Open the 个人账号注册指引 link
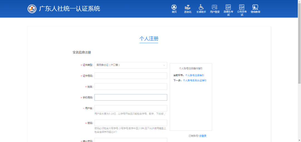This screenshot has width=301, height=142. [195, 75]
